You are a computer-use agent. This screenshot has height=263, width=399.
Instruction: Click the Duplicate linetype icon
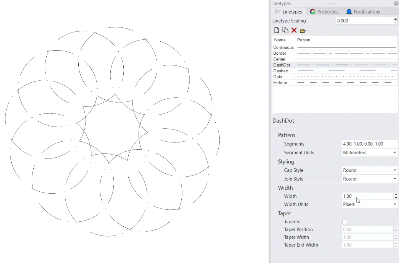tap(285, 30)
